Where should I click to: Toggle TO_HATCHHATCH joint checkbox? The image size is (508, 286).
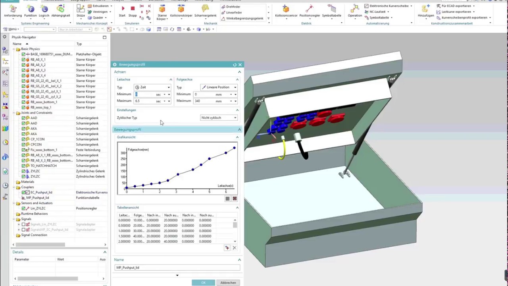pyautogui.click(x=23, y=166)
